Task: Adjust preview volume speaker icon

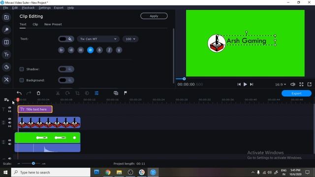Action: point(293,84)
